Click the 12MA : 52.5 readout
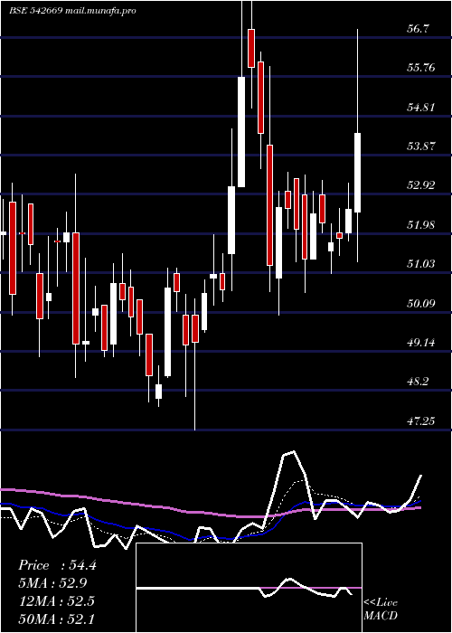Screen dimensions: 452x633 [x=57, y=601]
